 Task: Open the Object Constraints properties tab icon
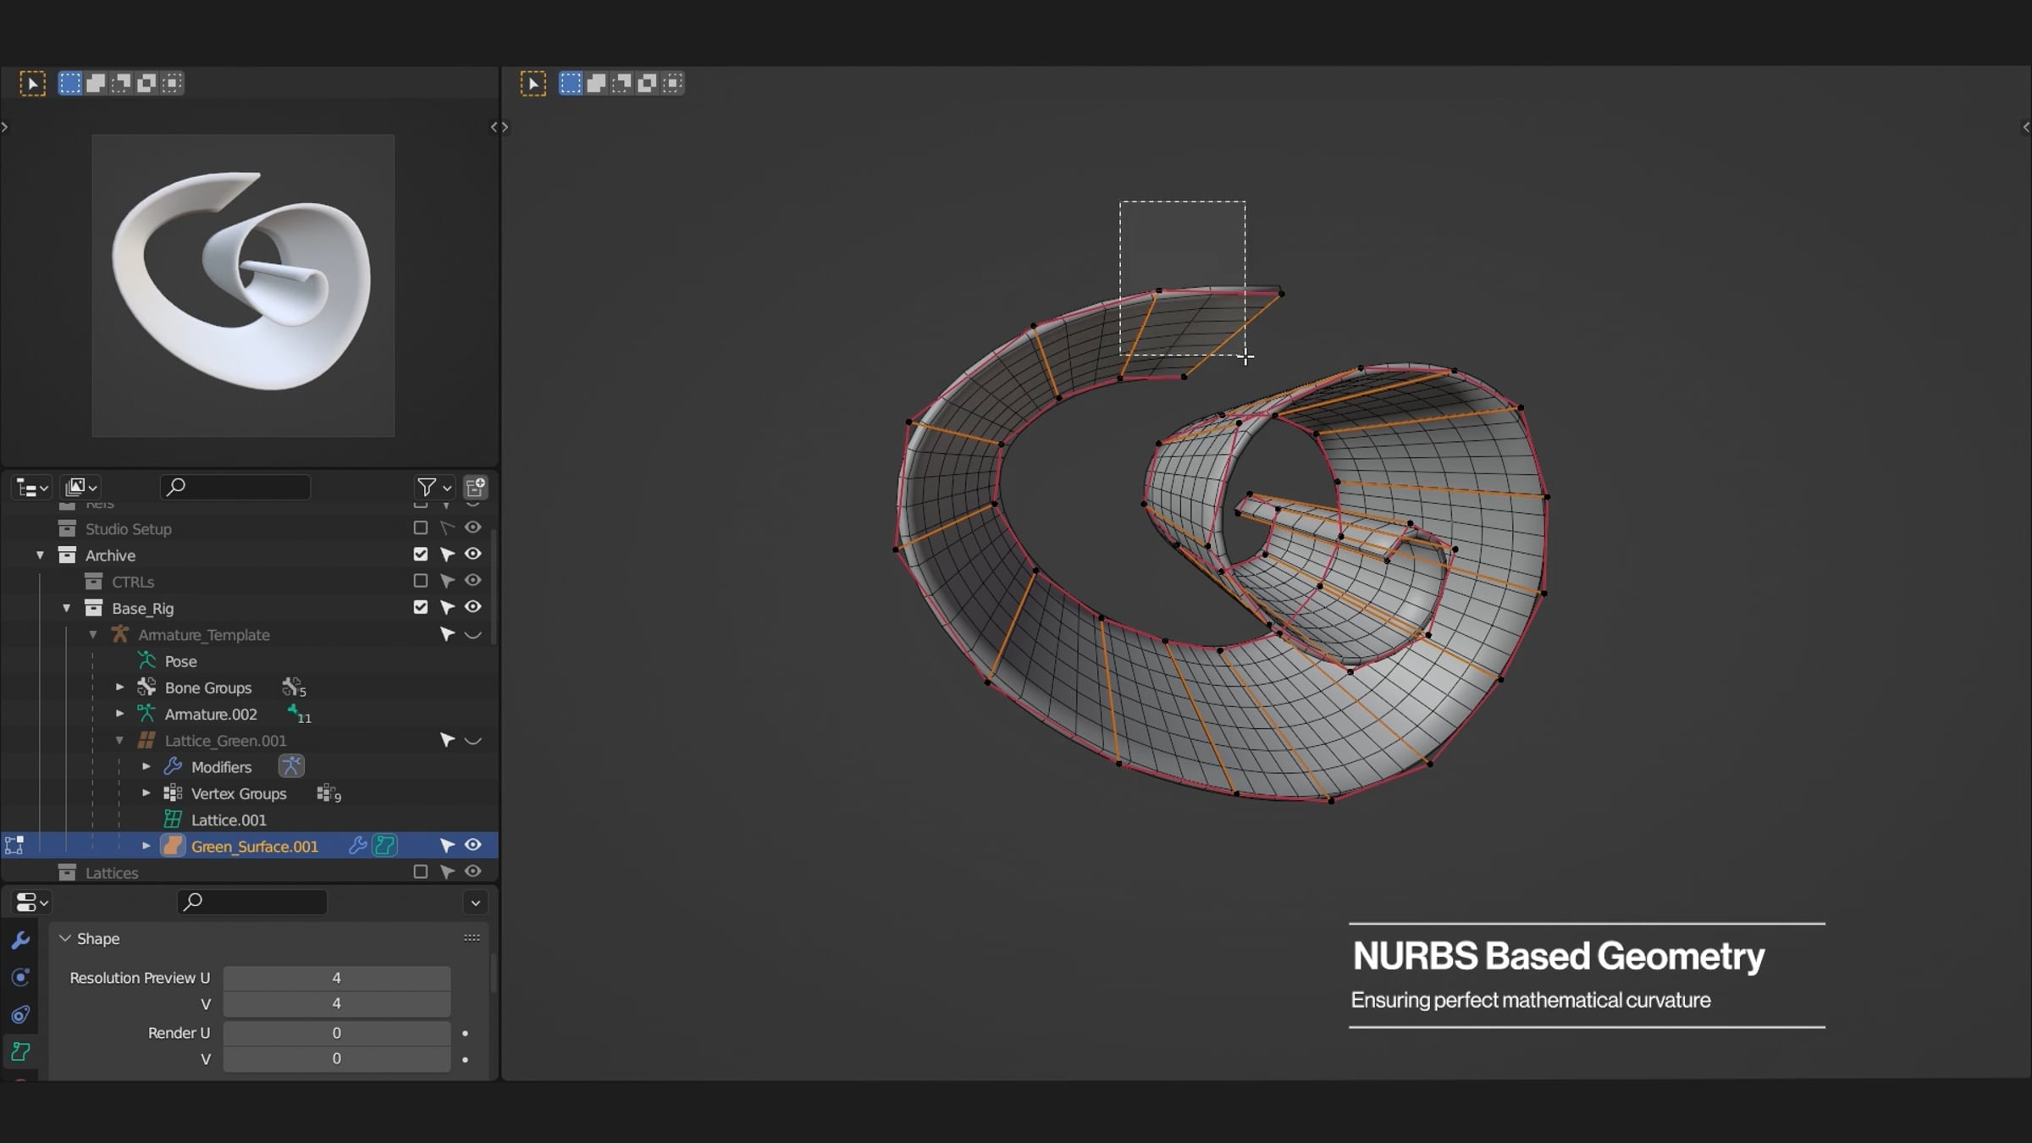click(21, 1014)
